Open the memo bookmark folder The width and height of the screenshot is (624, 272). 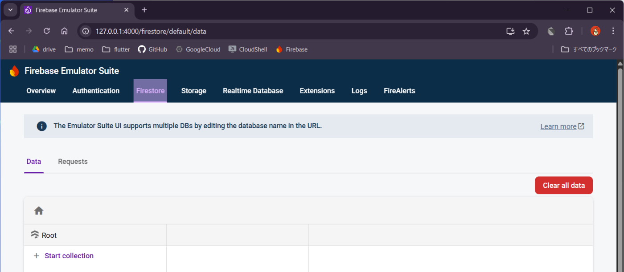79,49
